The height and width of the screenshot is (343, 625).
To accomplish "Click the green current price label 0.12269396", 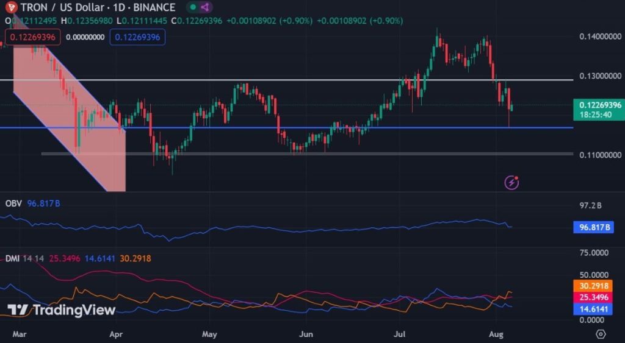I will point(601,105).
